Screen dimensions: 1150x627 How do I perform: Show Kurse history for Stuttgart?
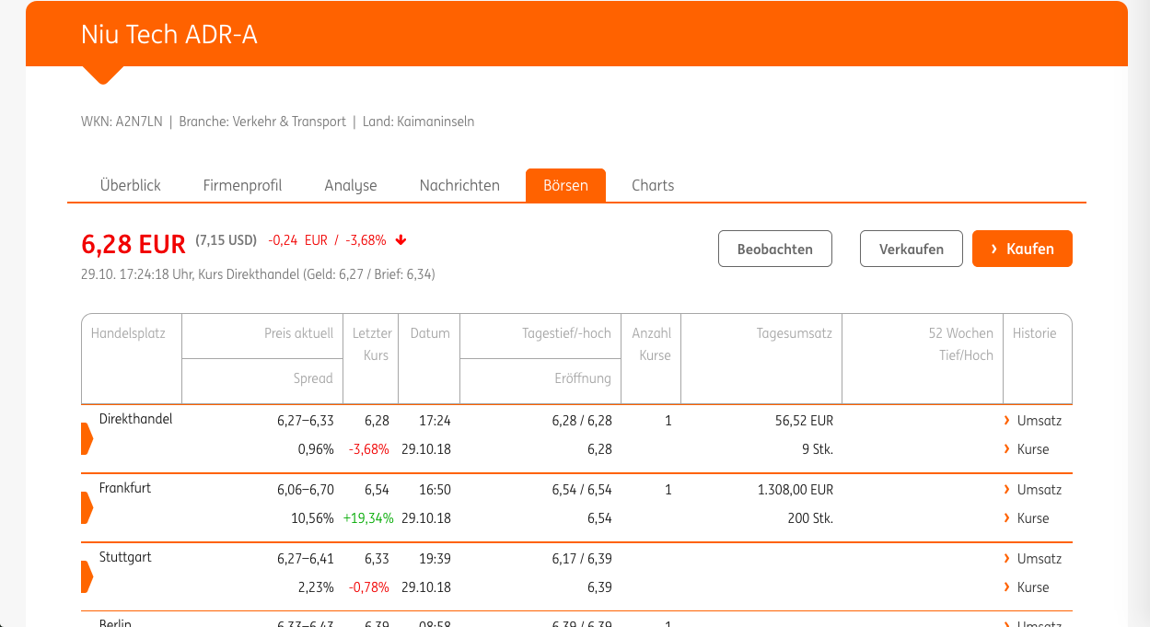click(1032, 587)
